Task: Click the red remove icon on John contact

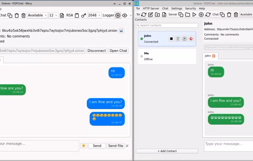Action: coord(191,39)
